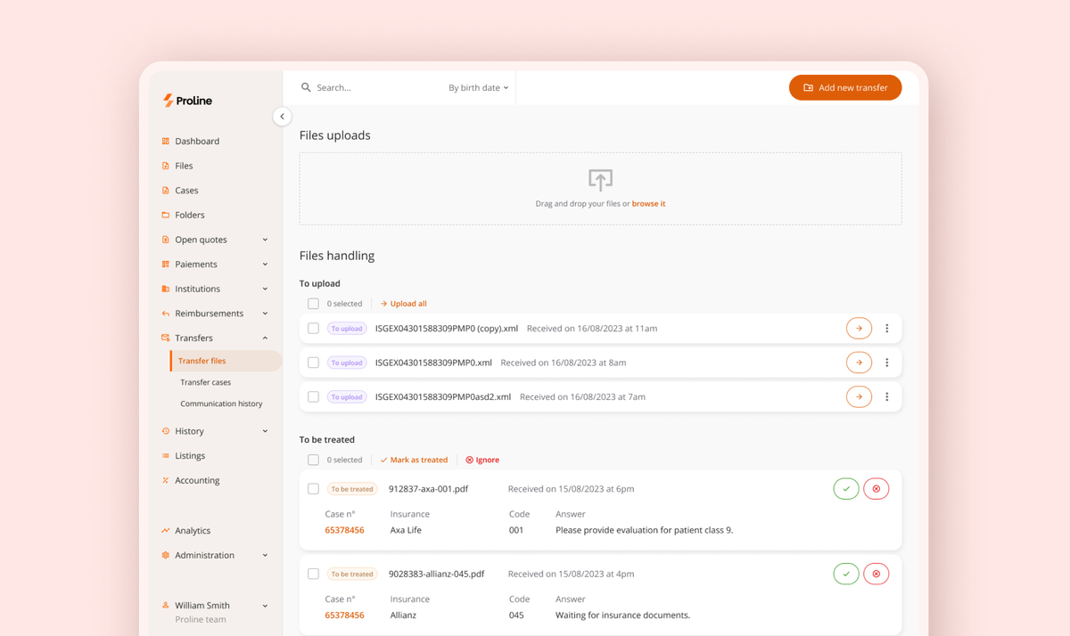The width and height of the screenshot is (1070, 636).
Task: Approve 912837-axa-001.pdf with green check
Action: pyautogui.click(x=846, y=488)
